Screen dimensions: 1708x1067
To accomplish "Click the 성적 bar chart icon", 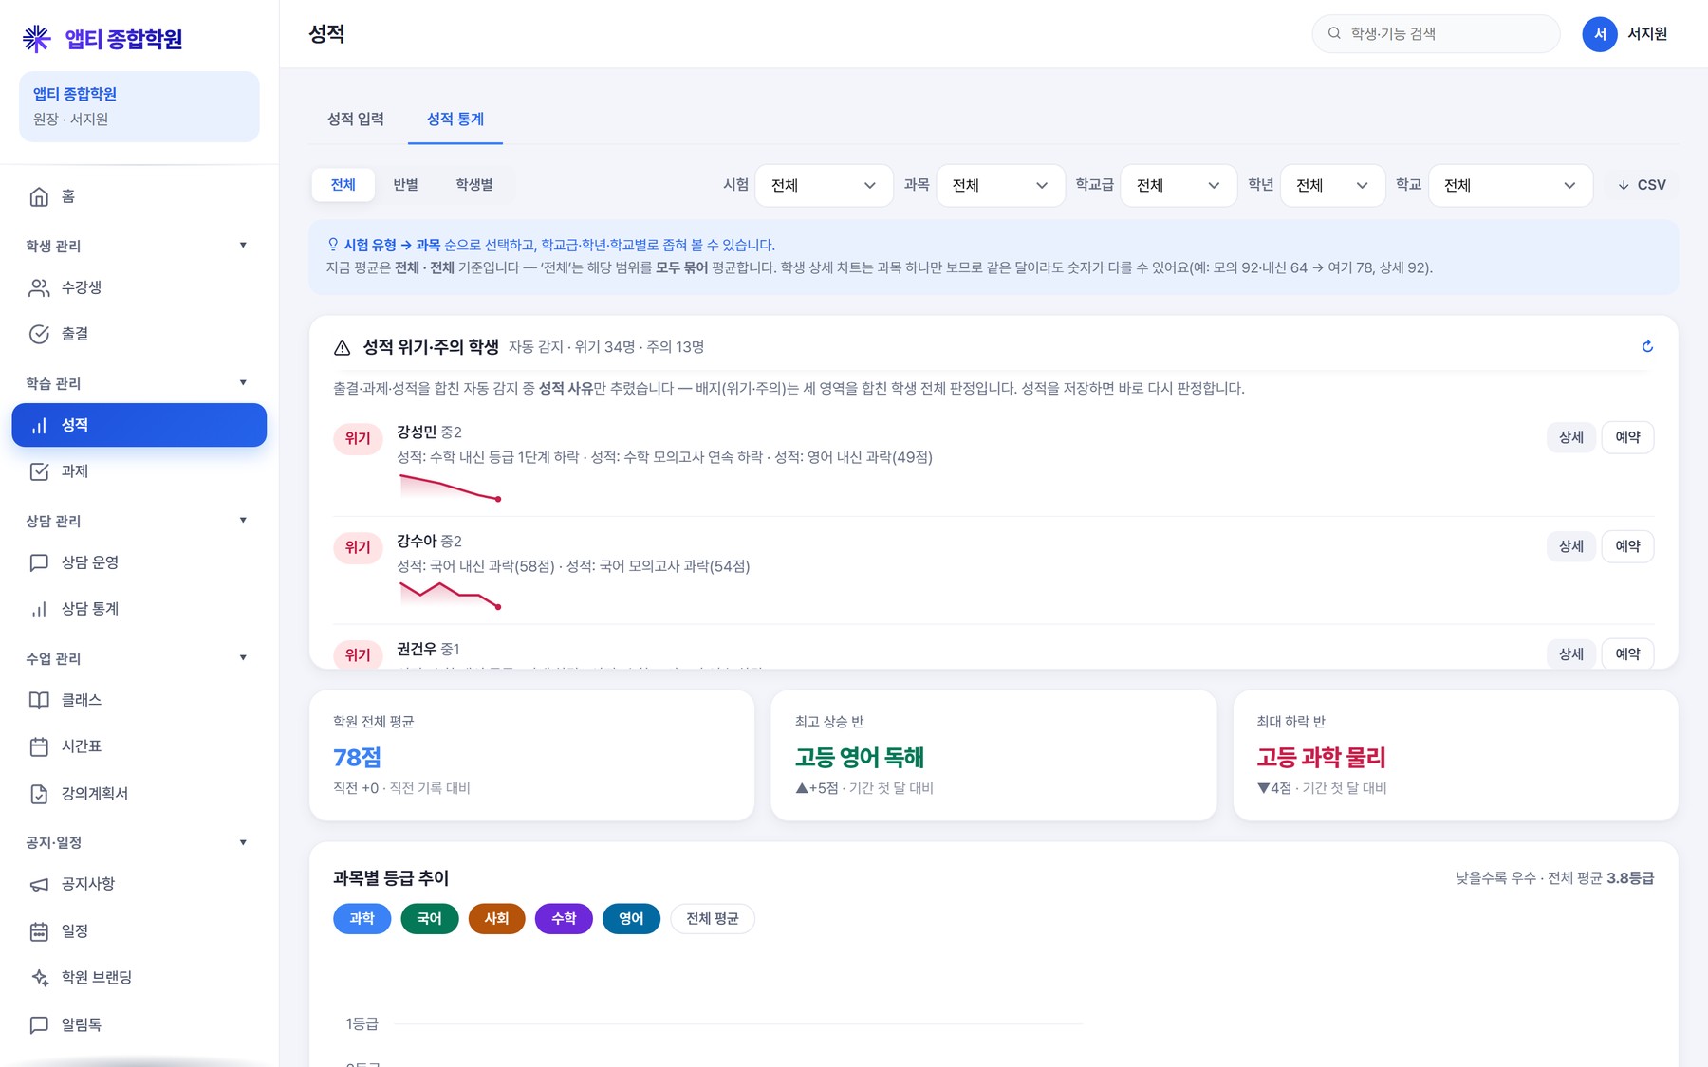I will click(39, 425).
